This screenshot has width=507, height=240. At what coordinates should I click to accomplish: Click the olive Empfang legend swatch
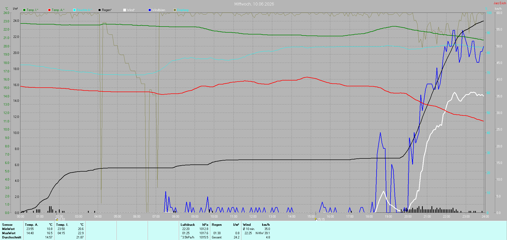(x=175, y=10)
